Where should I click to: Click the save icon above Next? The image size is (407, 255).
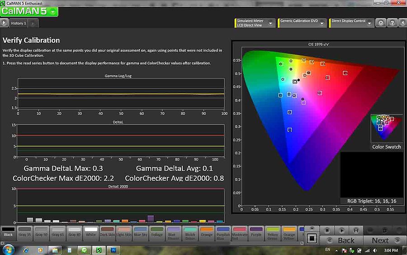[356, 231]
